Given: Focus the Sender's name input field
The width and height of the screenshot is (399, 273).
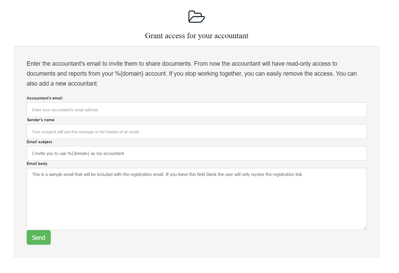Looking at the screenshot, I should tap(196, 131).
